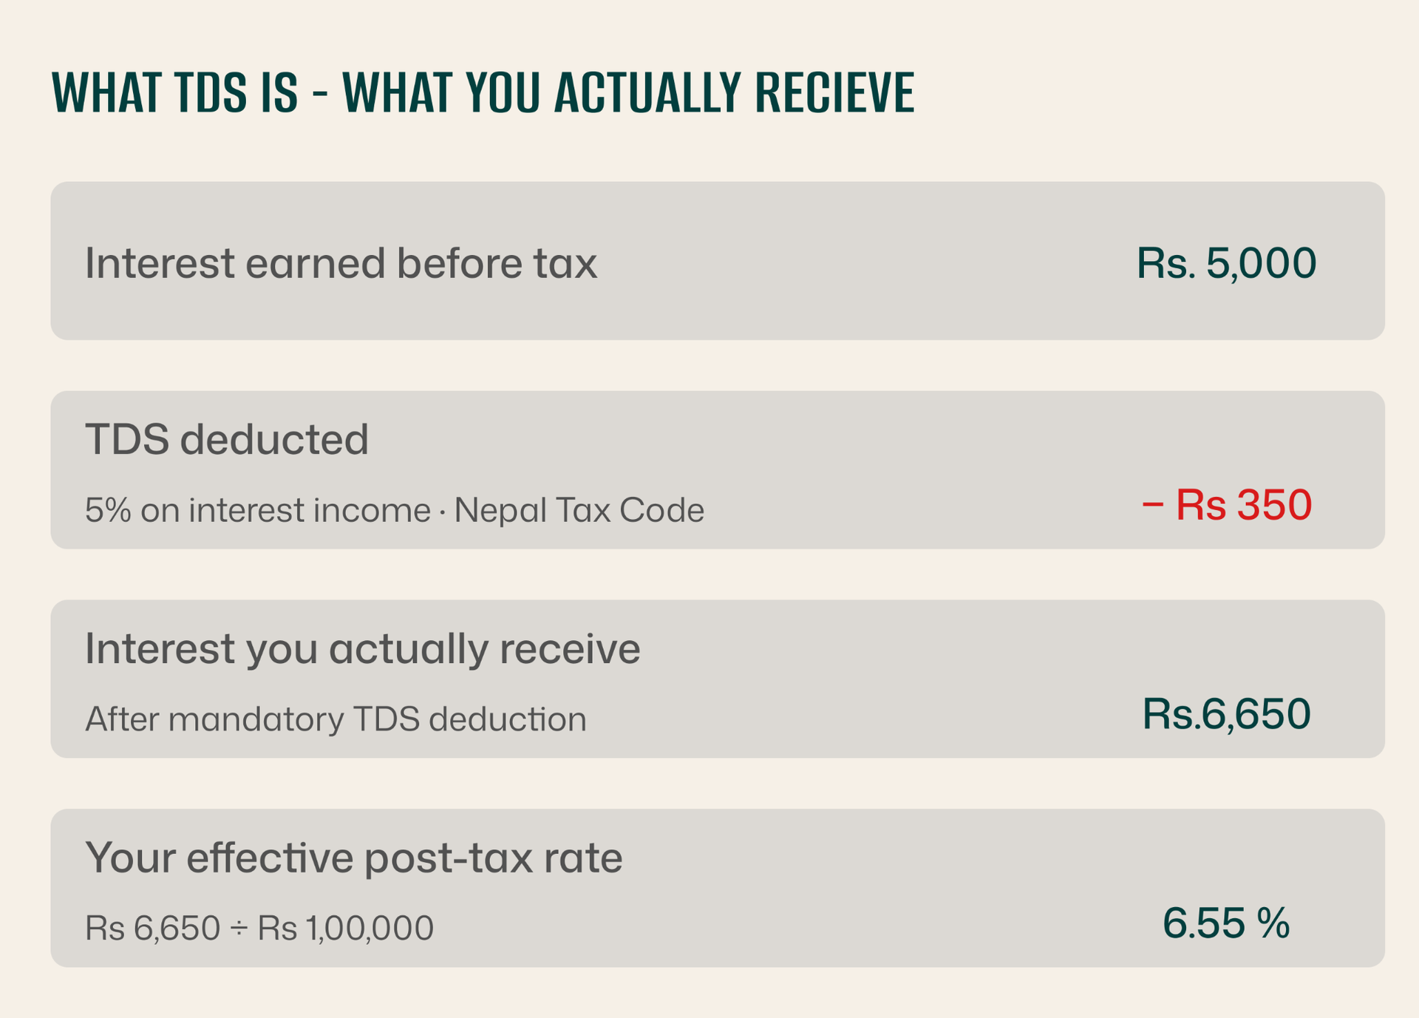The width and height of the screenshot is (1419, 1018).
Task: Click the '5% on interest income' text
Action: pos(257,510)
